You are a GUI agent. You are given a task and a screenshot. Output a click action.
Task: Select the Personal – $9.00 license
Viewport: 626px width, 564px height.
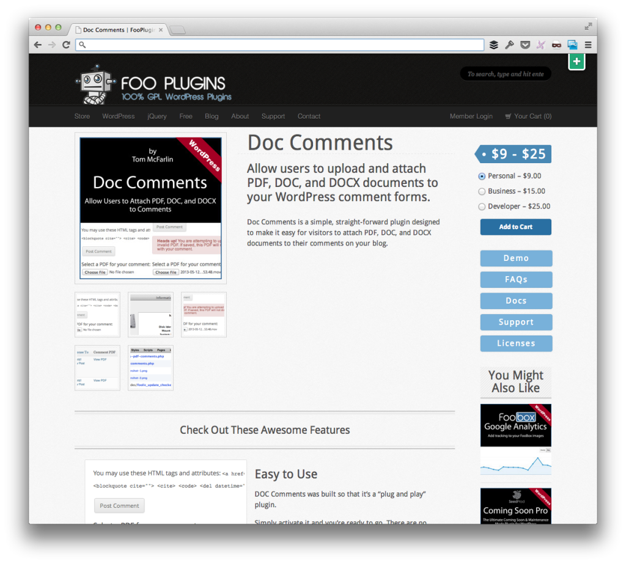click(x=482, y=176)
